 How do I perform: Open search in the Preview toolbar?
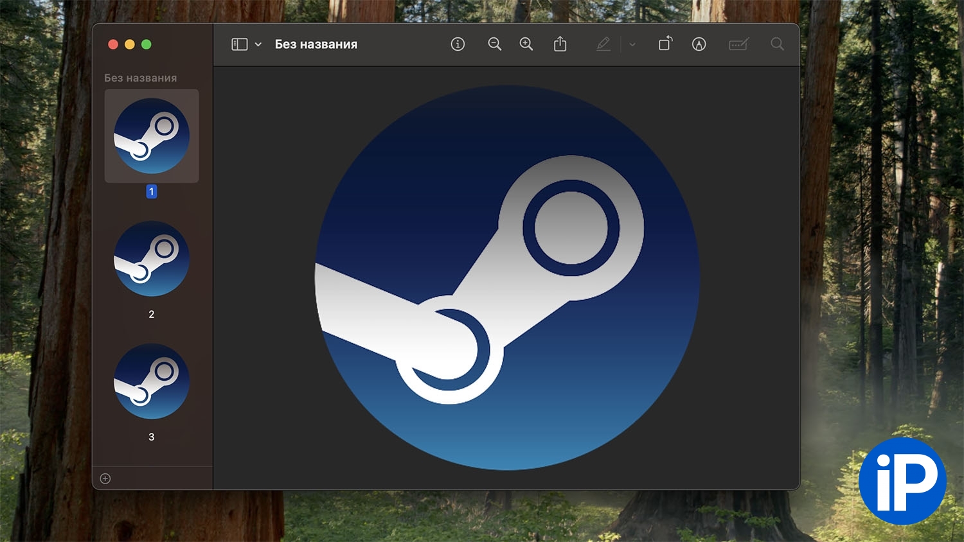click(777, 44)
